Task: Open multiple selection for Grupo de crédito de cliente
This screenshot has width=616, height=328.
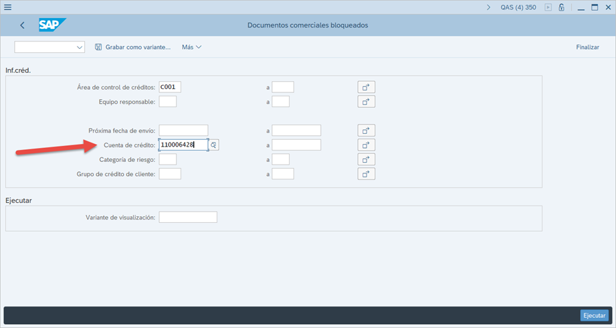Action: click(x=366, y=174)
